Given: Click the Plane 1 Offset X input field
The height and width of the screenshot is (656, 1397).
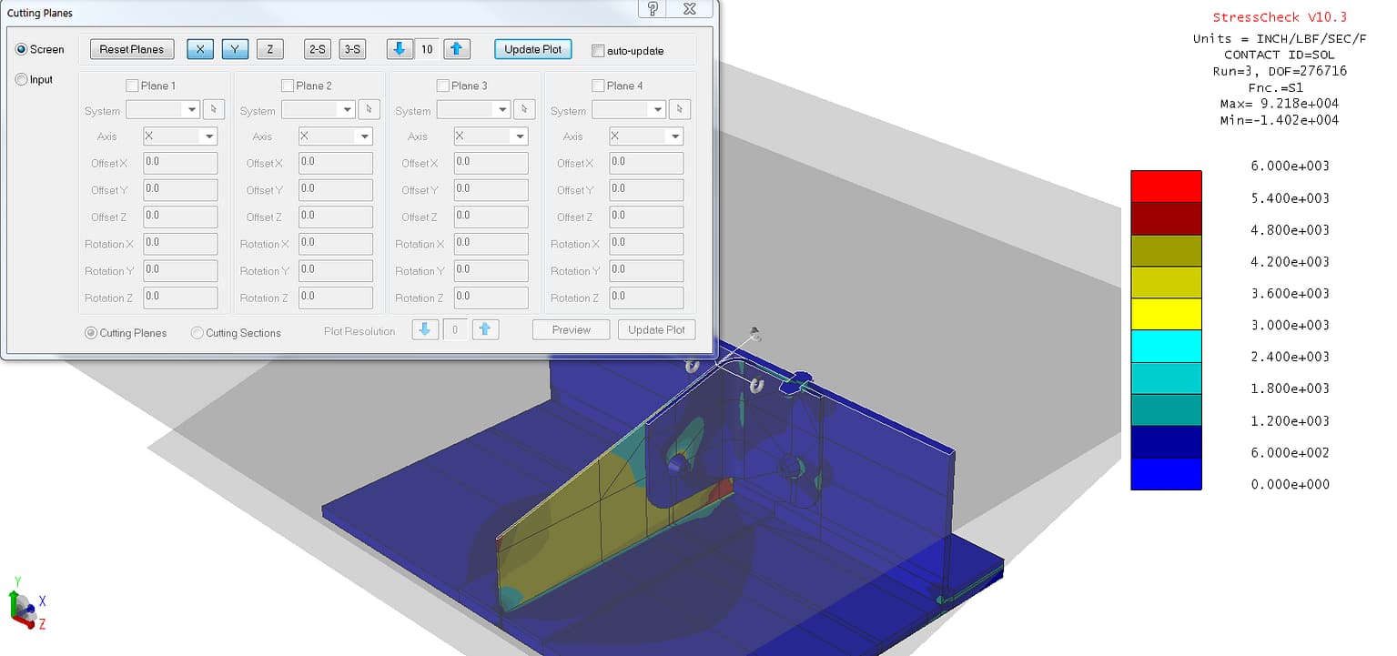Looking at the screenshot, I should [179, 163].
